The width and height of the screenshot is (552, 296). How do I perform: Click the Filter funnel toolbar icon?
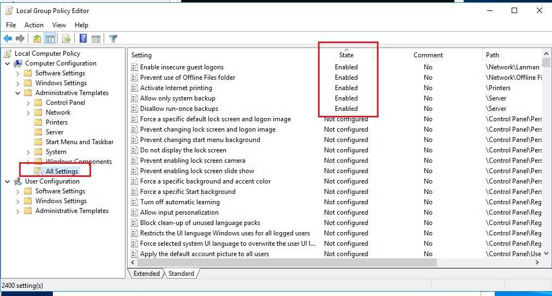click(113, 38)
